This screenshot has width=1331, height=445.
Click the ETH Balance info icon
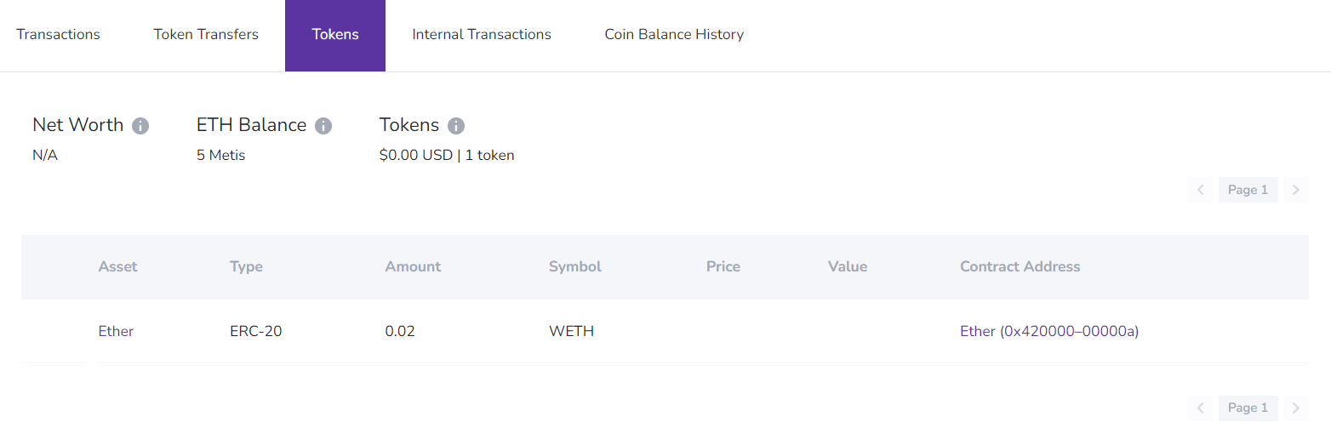coord(323,126)
